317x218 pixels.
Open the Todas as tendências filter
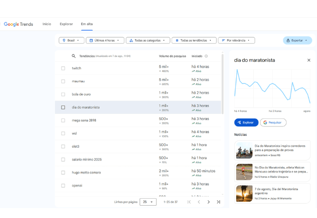coord(194,41)
